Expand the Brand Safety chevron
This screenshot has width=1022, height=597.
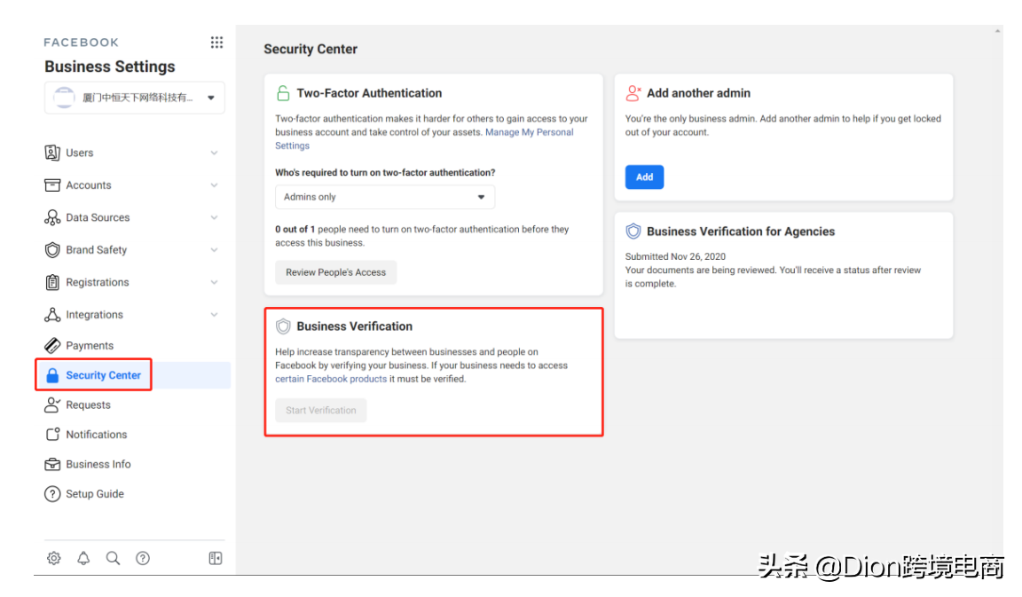tap(214, 249)
